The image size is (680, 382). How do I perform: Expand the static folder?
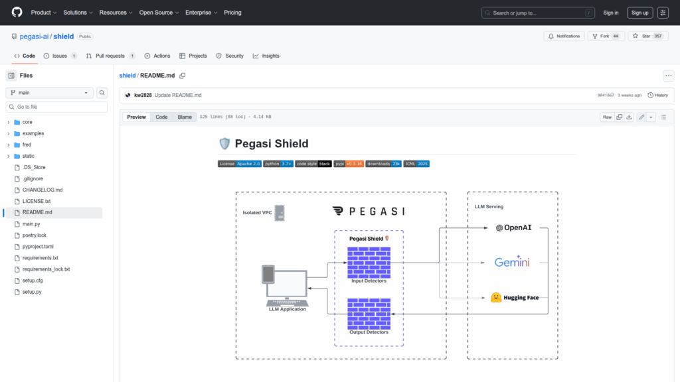(x=9, y=156)
